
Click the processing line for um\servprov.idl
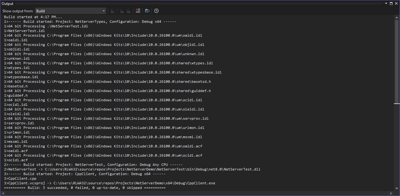[x=106, y=118]
